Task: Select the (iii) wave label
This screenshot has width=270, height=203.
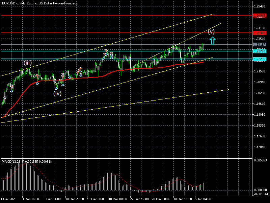Action: tap(28, 63)
